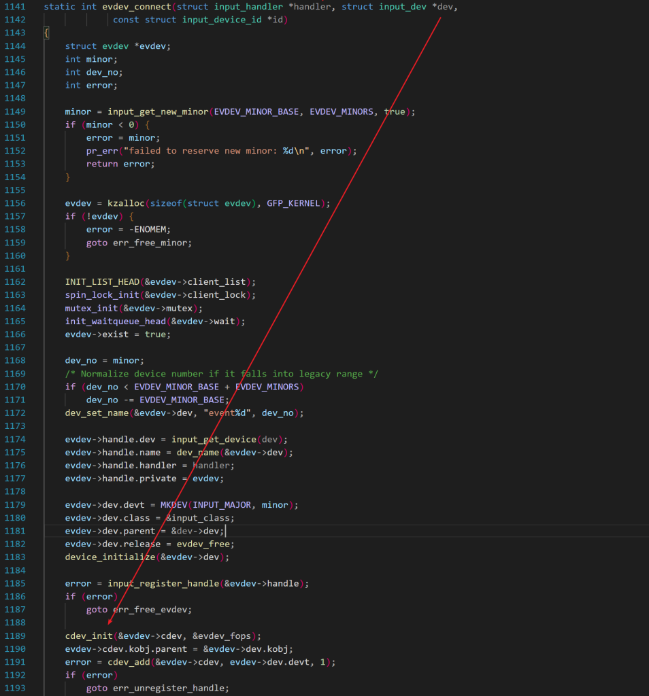Click err_unregister_handle goto label

tap(168, 689)
